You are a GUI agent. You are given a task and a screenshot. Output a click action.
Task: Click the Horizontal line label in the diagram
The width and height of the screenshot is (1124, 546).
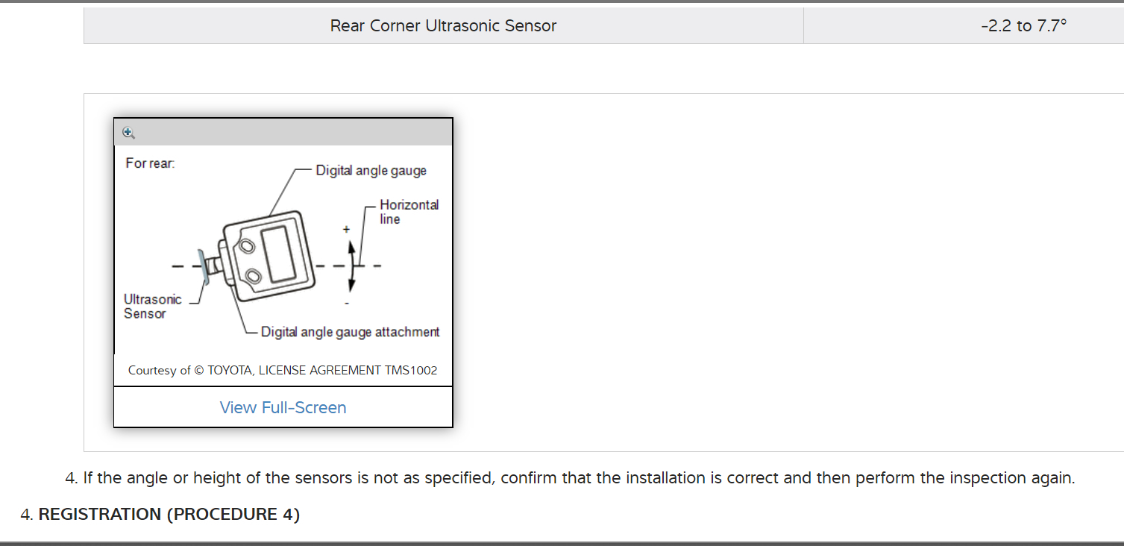(x=409, y=212)
